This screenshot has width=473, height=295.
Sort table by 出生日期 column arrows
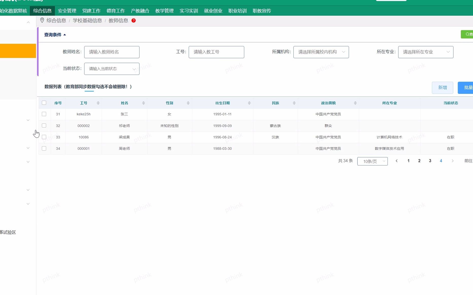[x=249, y=103]
